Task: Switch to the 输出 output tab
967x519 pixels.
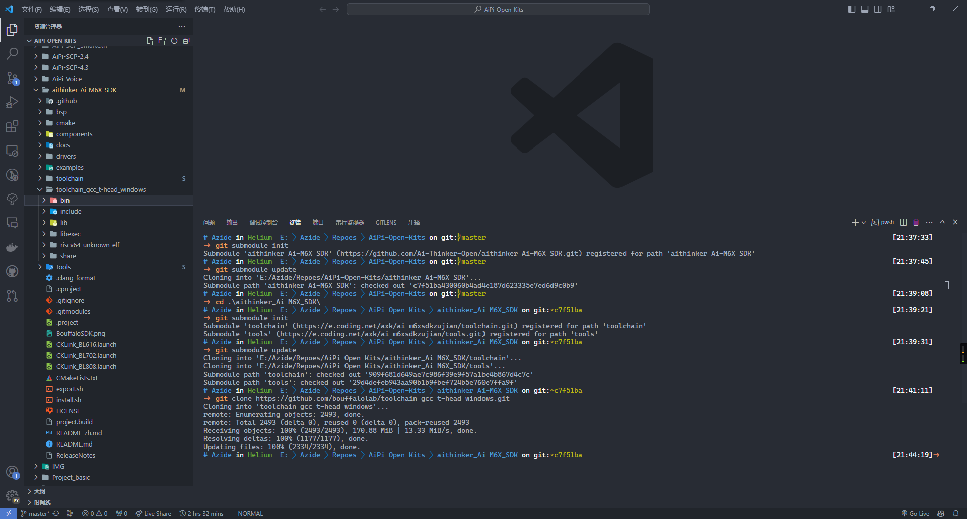Action: (232, 223)
